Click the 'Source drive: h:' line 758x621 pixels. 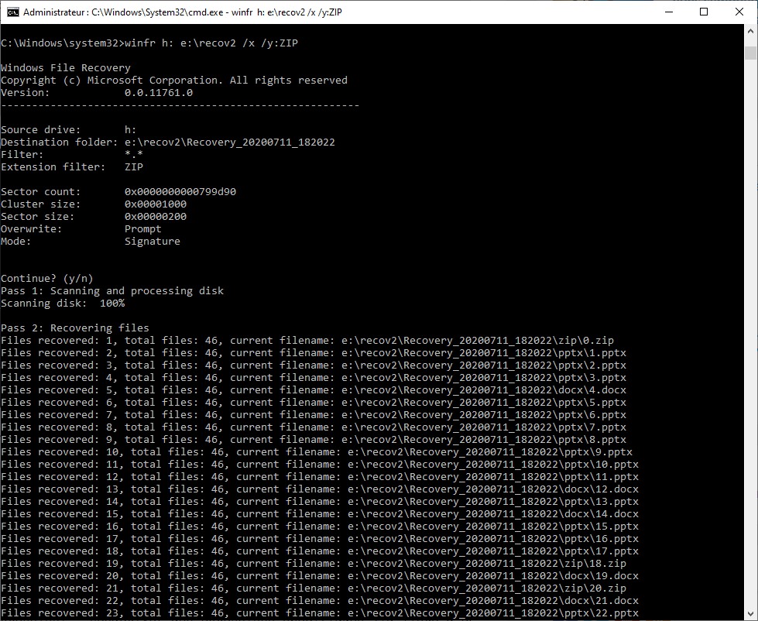(x=69, y=129)
